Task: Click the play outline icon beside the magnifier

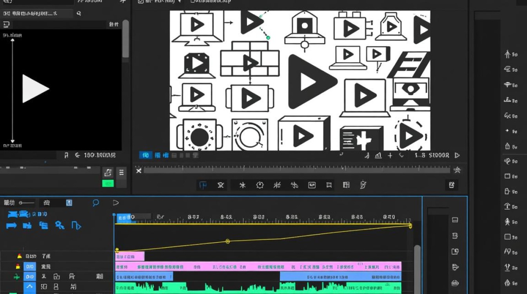Action: [116, 203]
